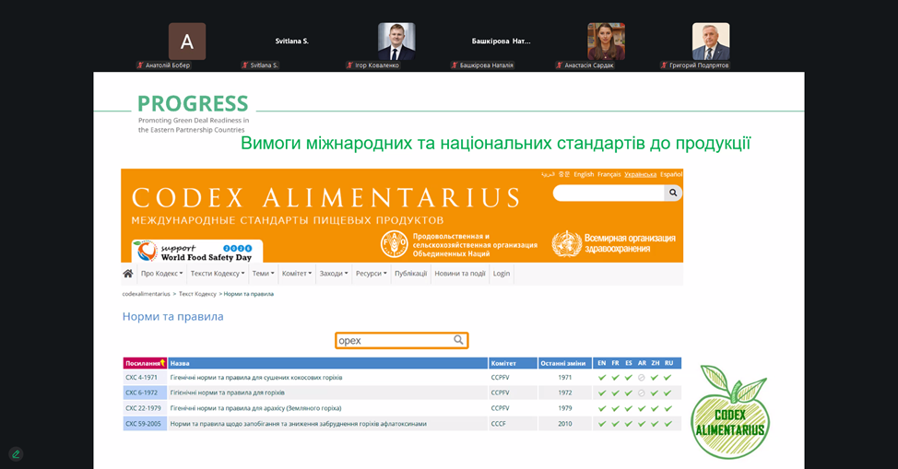Switch site language to Français
Screen dimensions: 898x469
point(609,175)
